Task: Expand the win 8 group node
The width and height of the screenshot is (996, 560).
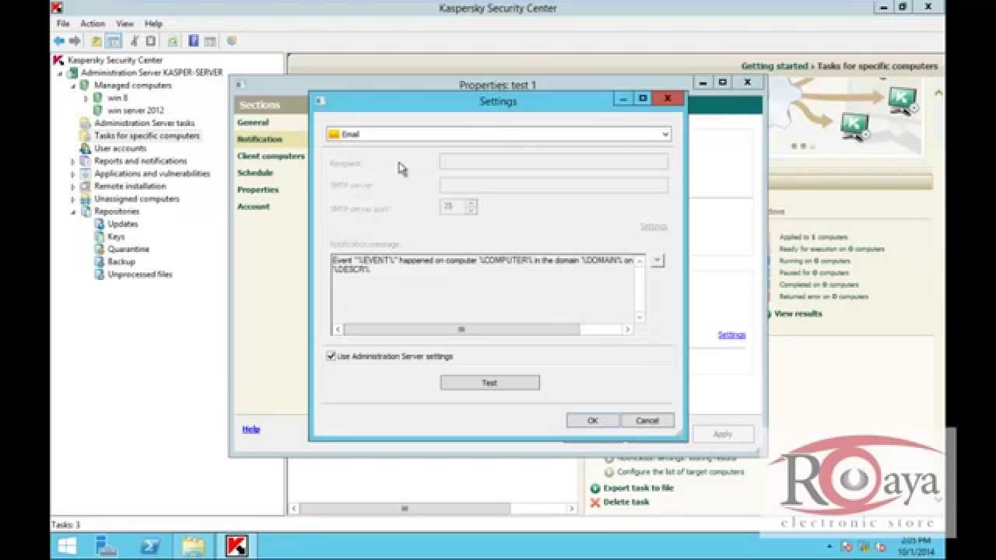Action: point(86,98)
